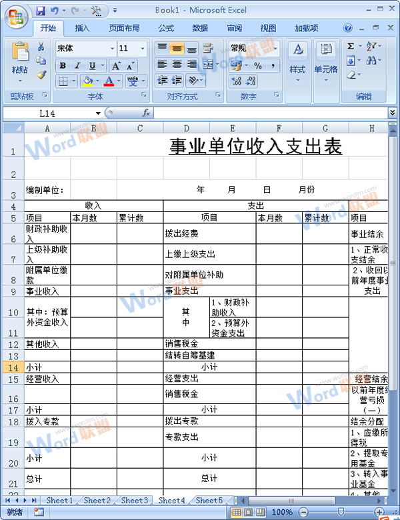
Task: Click the insert function fx button
Action: click(146, 113)
